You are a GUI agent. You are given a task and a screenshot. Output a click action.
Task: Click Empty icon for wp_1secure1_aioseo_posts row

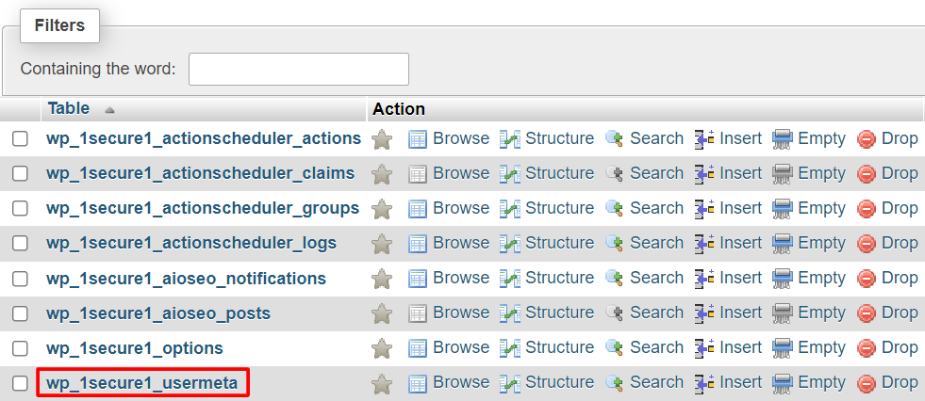click(x=783, y=313)
